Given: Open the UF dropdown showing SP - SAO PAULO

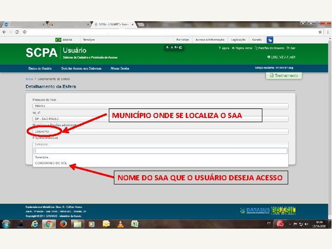Looking at the screenshot, I should (x=160, y=119).
